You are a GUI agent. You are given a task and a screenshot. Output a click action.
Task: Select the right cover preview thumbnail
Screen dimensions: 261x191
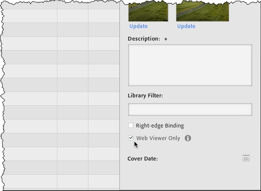coord(203,11)
